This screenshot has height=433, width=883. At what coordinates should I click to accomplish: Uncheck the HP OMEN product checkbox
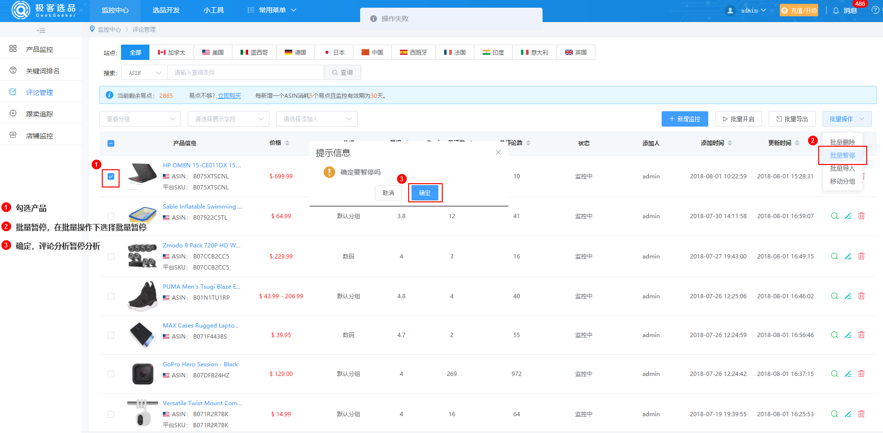point(111,176)
